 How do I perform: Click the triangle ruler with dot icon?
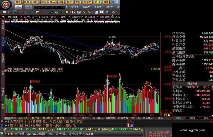[89, 12]
